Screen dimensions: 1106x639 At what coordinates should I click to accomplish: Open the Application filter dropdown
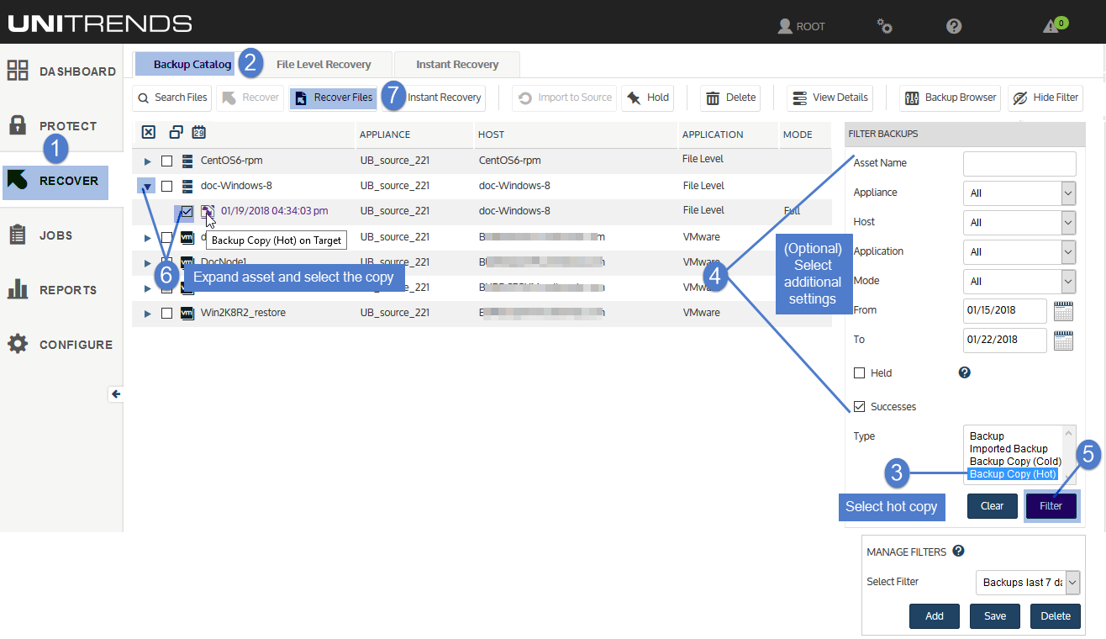point(1019,251)
